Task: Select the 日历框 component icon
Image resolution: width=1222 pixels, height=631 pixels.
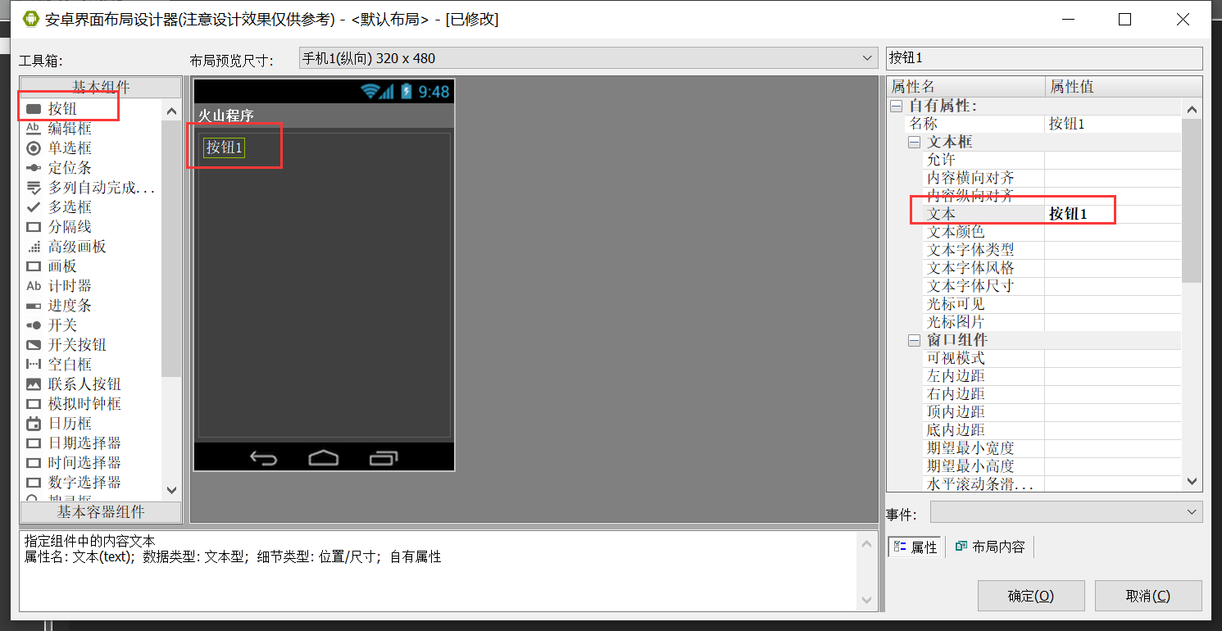Action: coord(34,424)
